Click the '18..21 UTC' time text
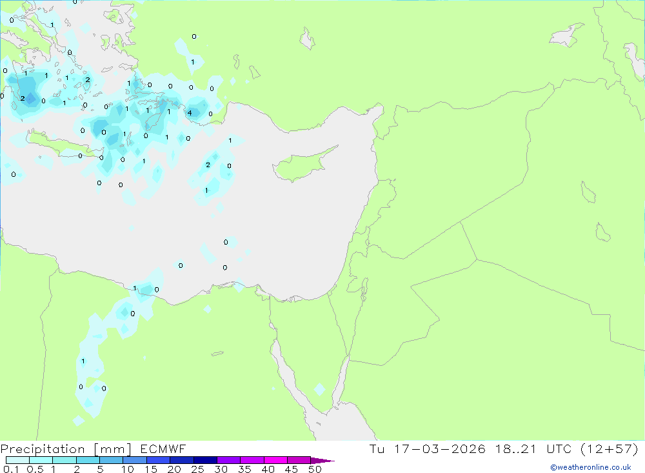This screenshot has height=473, width=645. coord(533,449)
